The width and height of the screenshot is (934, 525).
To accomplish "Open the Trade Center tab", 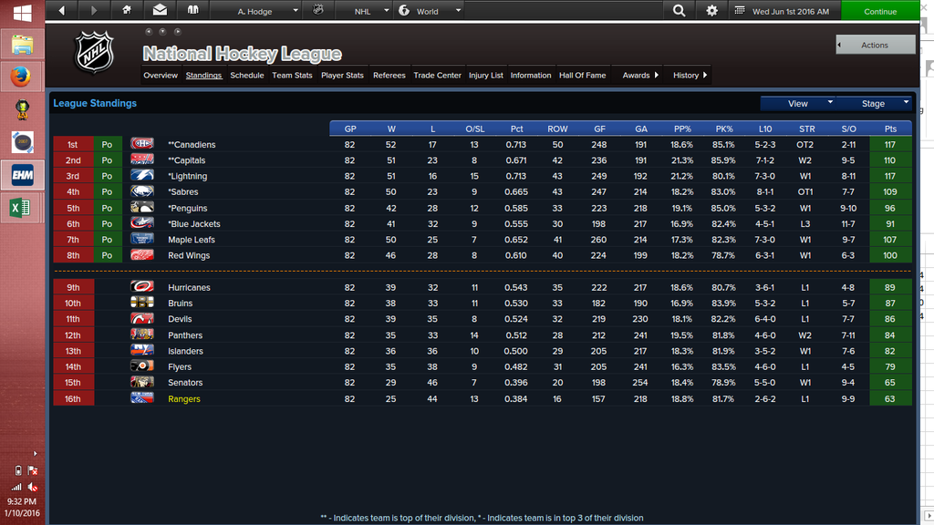I will pos(437,75).
